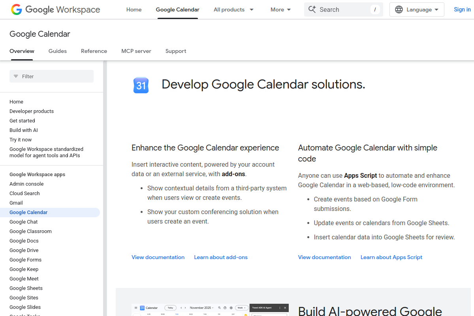Open Build with AI in the sidebar

(24, 130)
